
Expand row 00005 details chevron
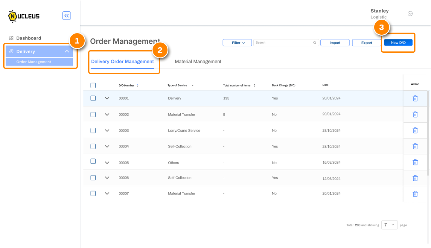[107, 162]
